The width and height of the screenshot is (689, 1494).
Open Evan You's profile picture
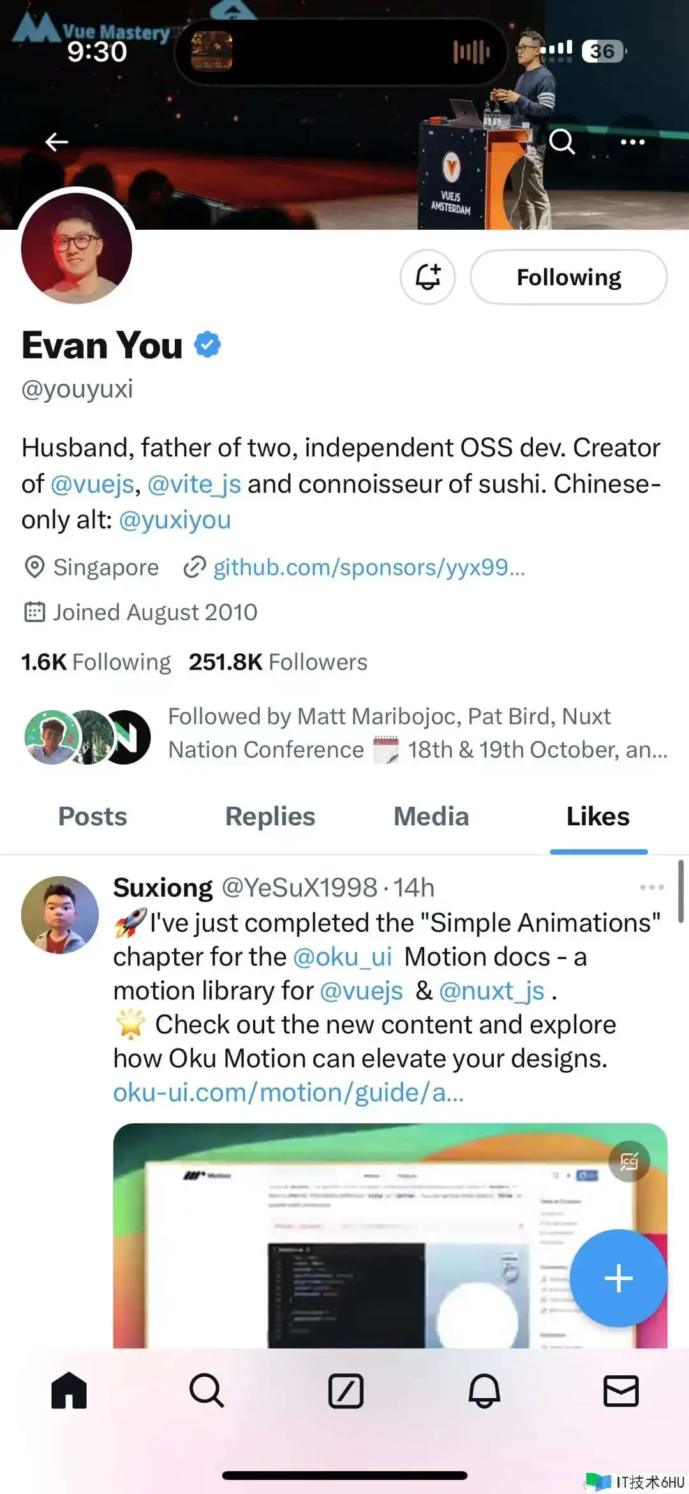click(x=77, y=248)
